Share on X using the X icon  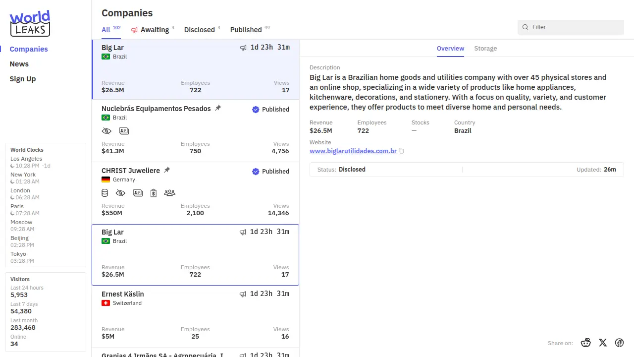pos(603,343)
